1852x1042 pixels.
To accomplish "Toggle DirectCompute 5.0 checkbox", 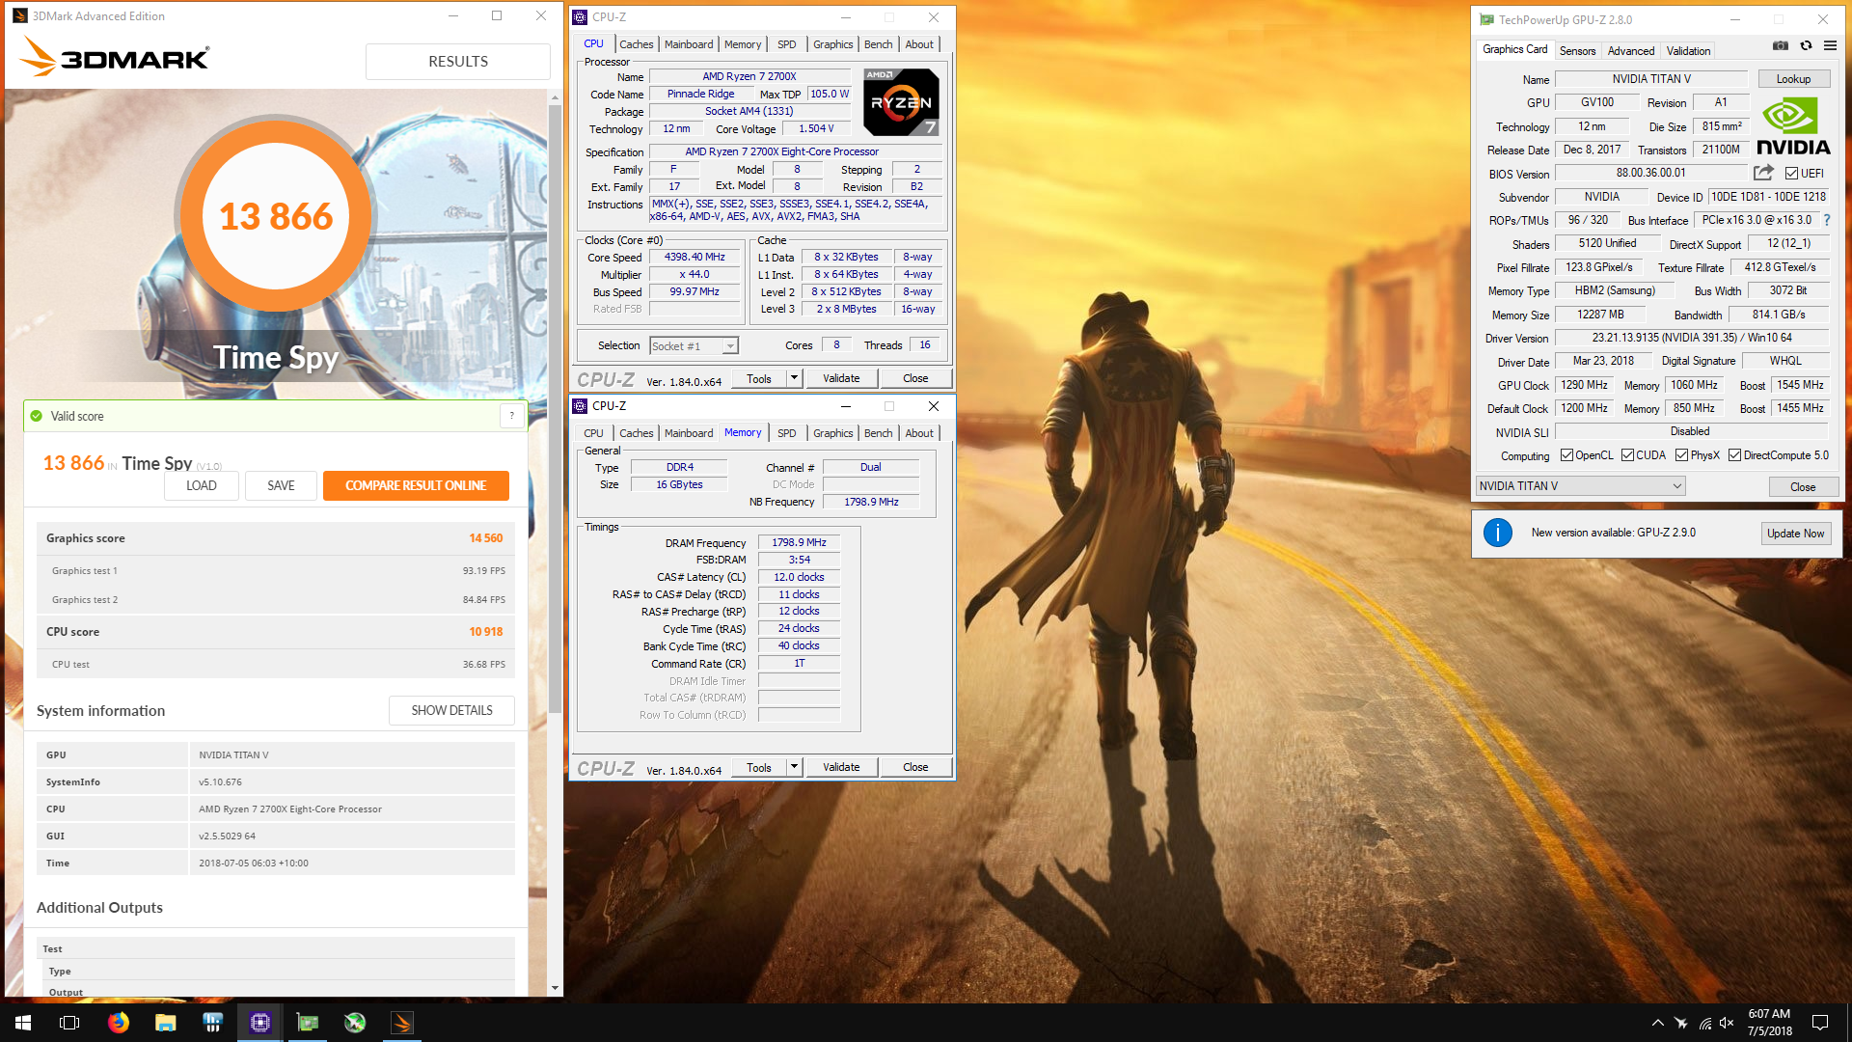I will click(x=1734, y=455).
